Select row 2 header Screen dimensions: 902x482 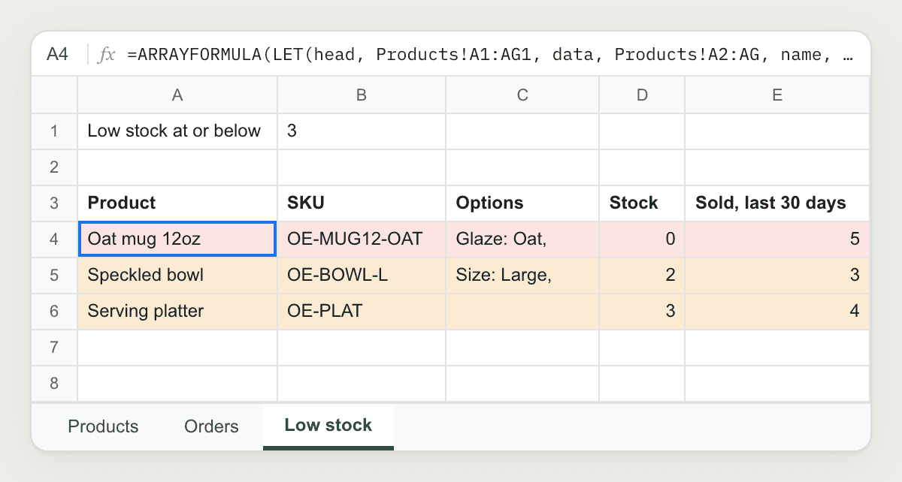coord(54,167)
